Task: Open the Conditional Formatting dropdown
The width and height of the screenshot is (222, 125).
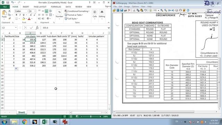Action: [77, 11]
